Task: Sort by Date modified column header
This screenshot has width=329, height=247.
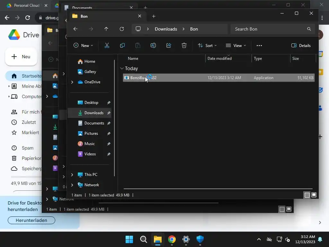Action: point(219,59)
